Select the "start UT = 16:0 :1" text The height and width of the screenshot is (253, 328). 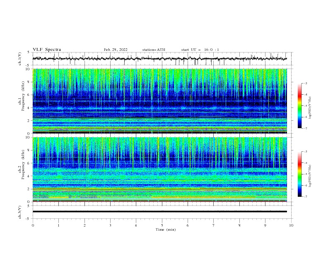coord(200,50)
